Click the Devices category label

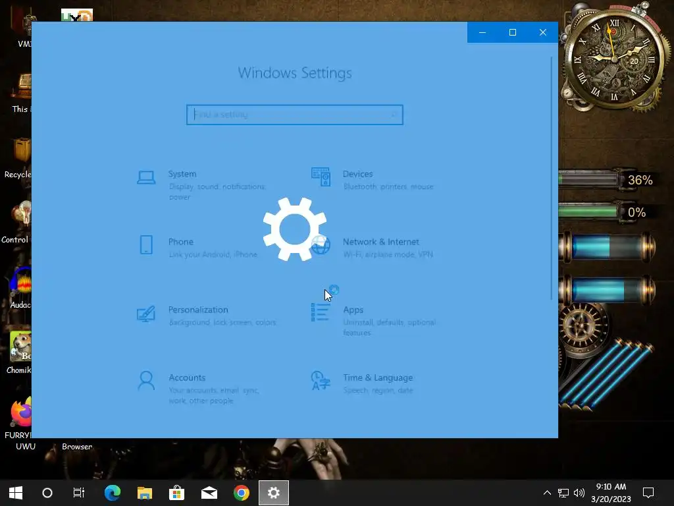pos(357,174)
